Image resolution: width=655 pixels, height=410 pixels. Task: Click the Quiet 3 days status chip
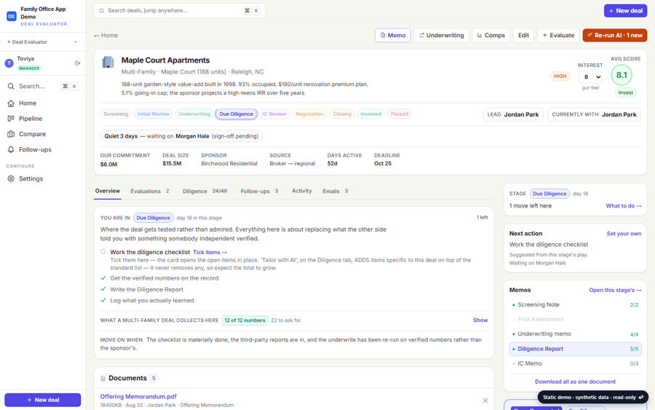click(181, 136)
